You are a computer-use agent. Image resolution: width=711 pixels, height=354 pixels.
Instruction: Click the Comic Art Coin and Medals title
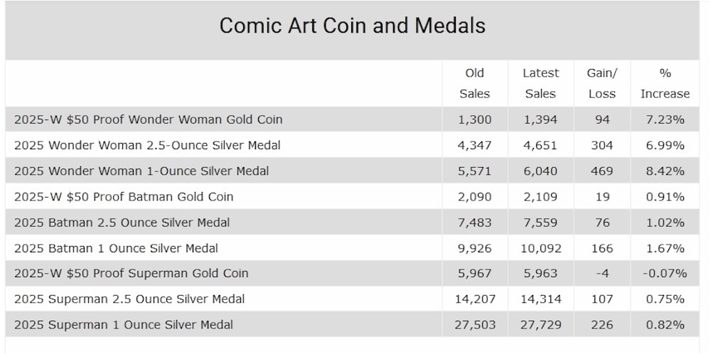click(352, 26)
